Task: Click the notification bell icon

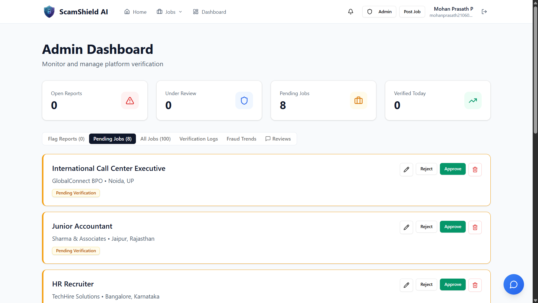Action: tap(351, 12)
